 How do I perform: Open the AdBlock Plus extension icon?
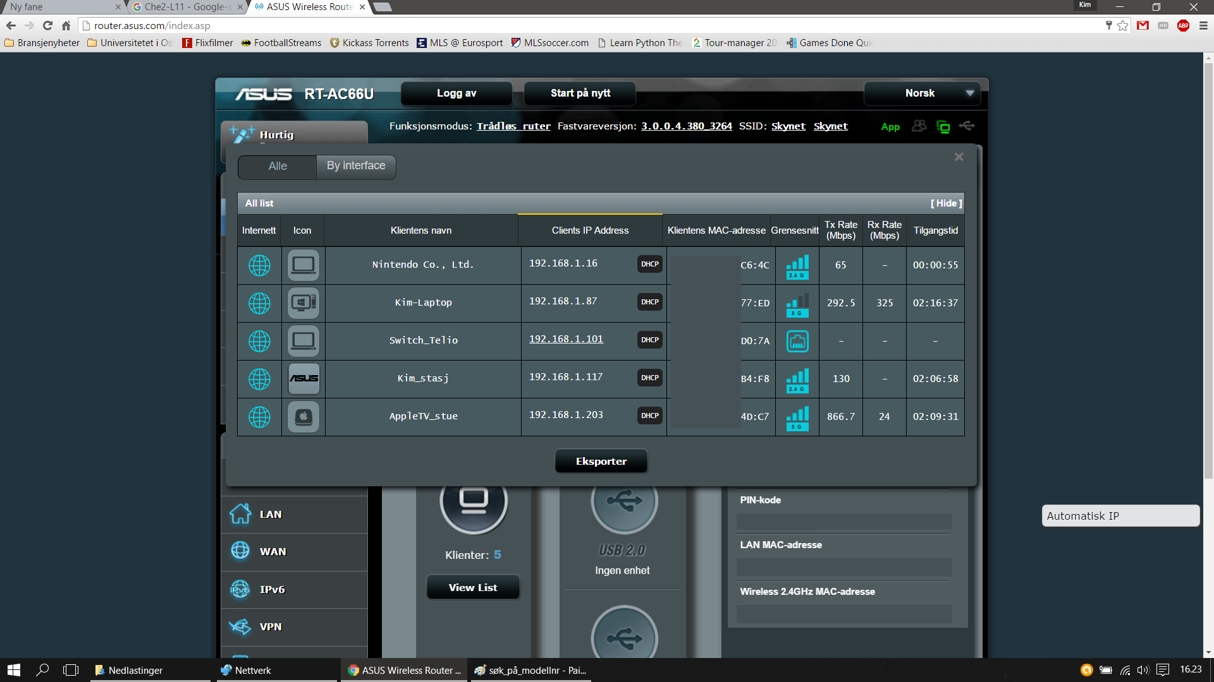pyautogui.click(x=1183, y=26)
